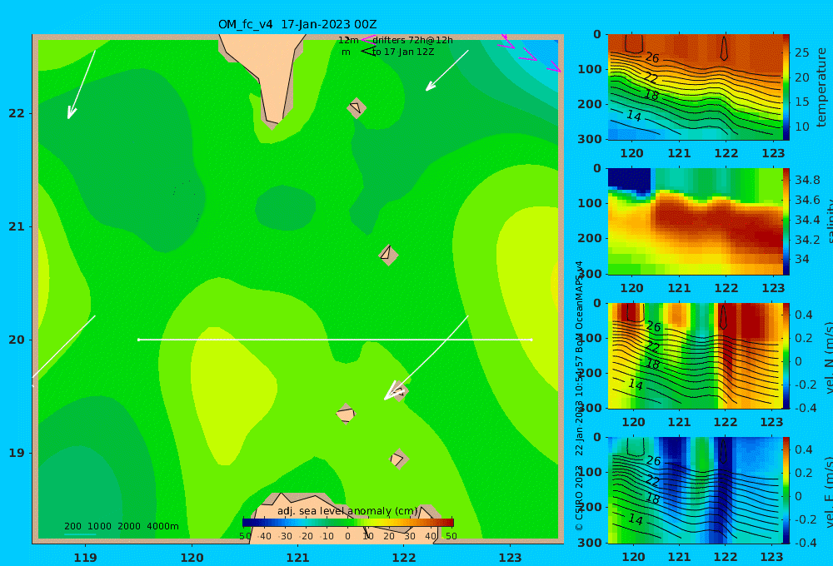This screenshot has width=833, height=566.
Task: Click contour label '14' in temperature panel
Action: (633, 115)
